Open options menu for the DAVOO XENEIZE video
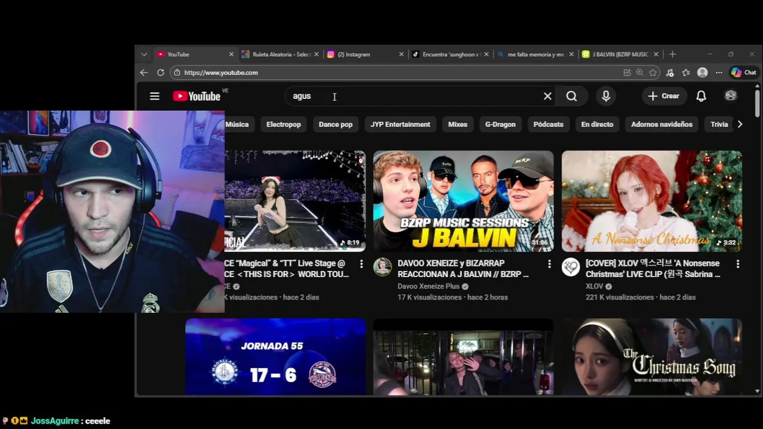763x429 pixels. point(549,263)
